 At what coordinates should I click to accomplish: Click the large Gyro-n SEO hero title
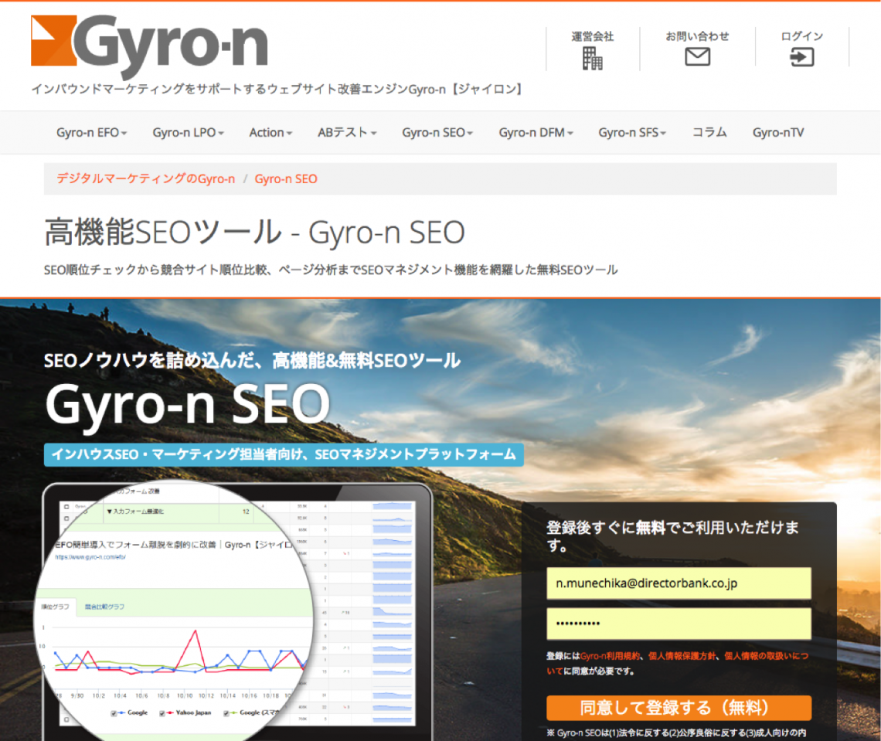[188, 406]
